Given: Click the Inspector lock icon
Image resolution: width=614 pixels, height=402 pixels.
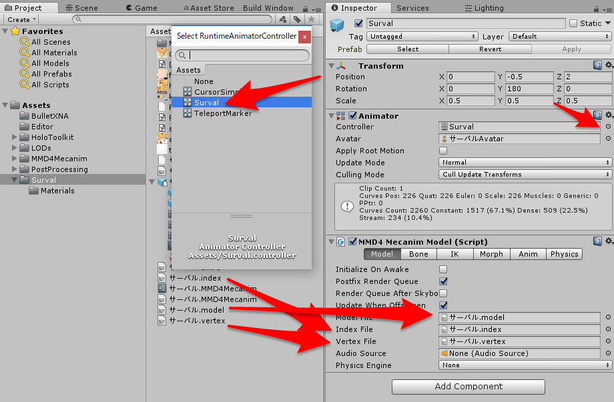Looking at the screenshot, I should click(x=596, y=8).
